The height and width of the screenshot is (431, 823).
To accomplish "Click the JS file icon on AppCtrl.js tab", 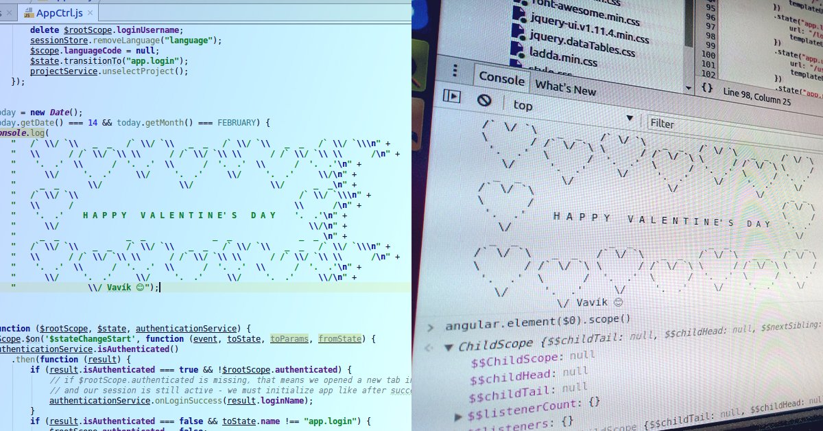I will 27,12.
